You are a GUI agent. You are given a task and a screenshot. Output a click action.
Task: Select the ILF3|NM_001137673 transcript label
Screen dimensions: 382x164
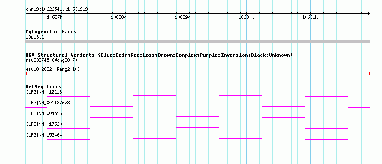pyautogui.click(x=48, y=103)
